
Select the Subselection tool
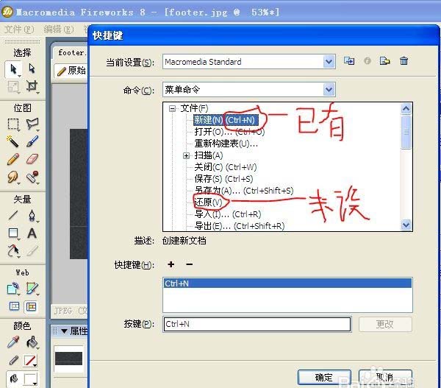point(32,68)
